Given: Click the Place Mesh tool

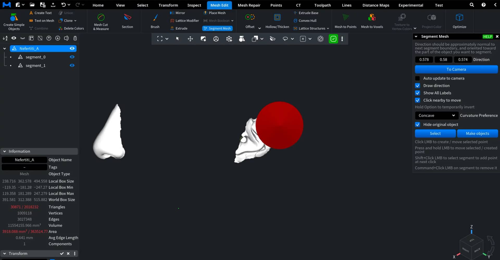Looking at the screenshot, I should (x=214, y=13).
